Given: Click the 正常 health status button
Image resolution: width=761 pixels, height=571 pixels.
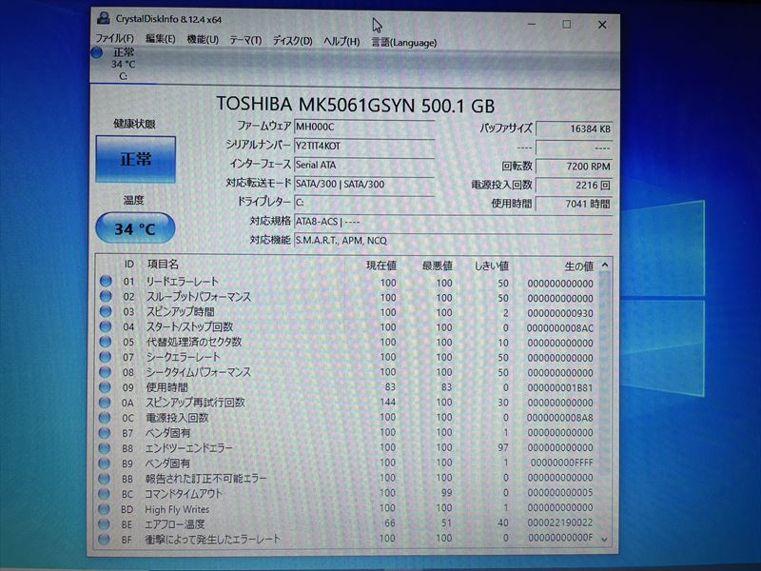Looking at the screenshot, I should click(x=135, y=159).
